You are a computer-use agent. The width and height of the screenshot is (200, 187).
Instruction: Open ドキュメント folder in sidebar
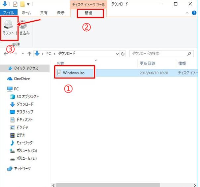21,120
